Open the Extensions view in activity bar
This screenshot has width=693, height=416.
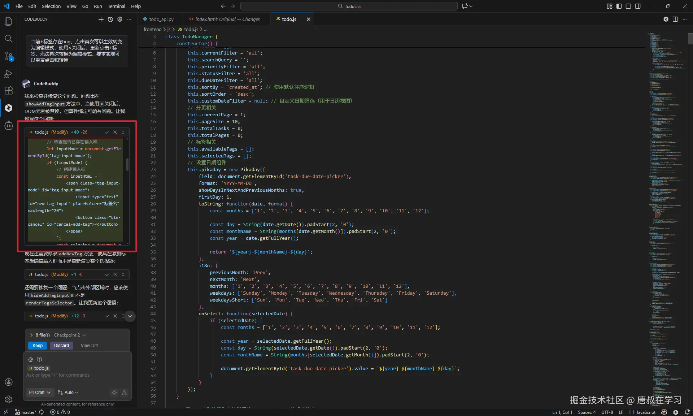pos(9,90)
